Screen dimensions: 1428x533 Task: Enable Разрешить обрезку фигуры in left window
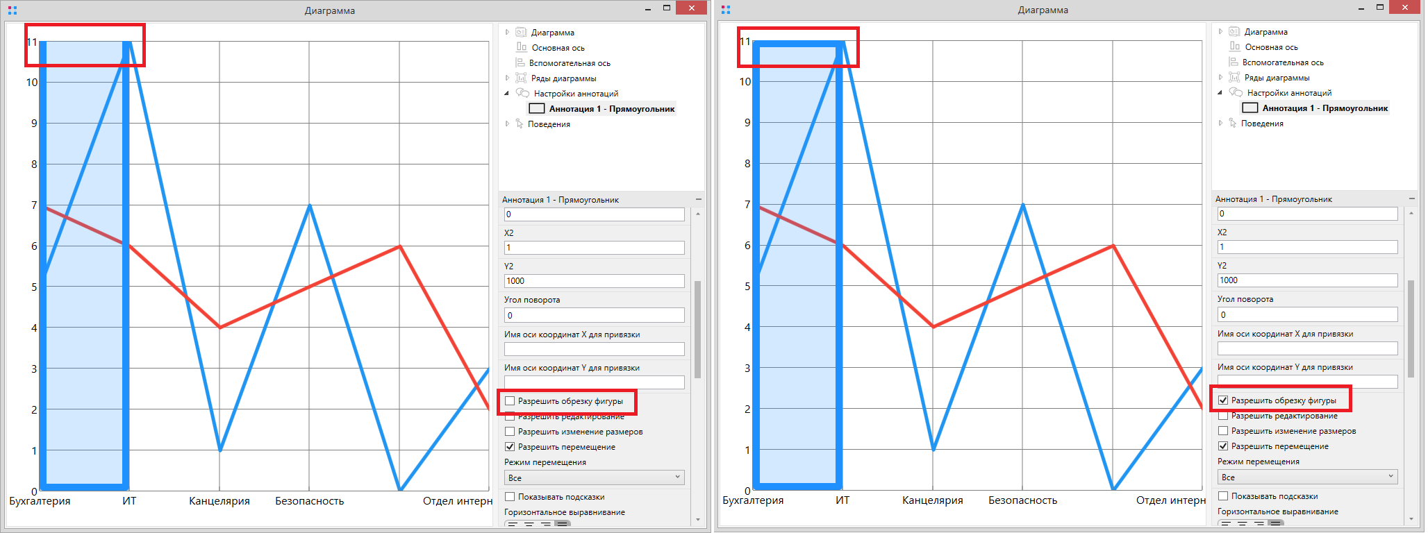click(x=510, y=401)
